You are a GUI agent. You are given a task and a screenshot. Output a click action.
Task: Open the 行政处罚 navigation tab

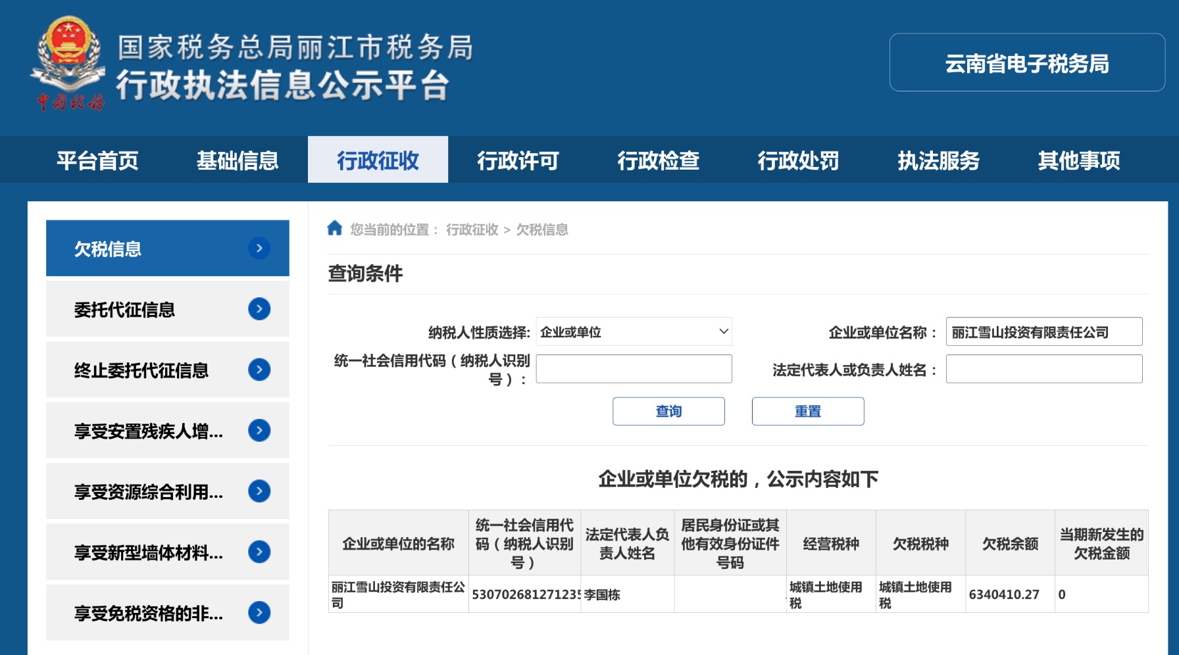tap(798, 160)
